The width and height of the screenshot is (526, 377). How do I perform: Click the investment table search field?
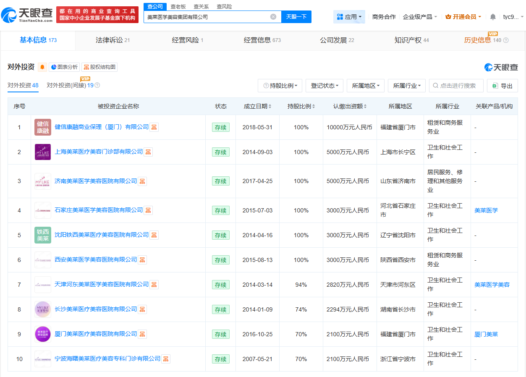coord(458,86)
